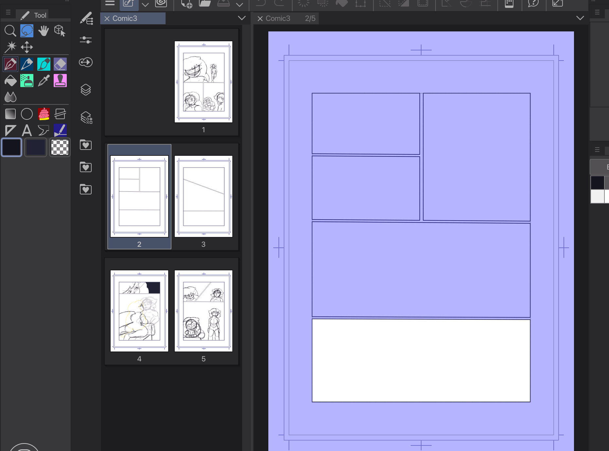Choose the Auto select magic wand
Viewport: 609px width, 451px height.
pyautogui.click(x=10, y=47)
